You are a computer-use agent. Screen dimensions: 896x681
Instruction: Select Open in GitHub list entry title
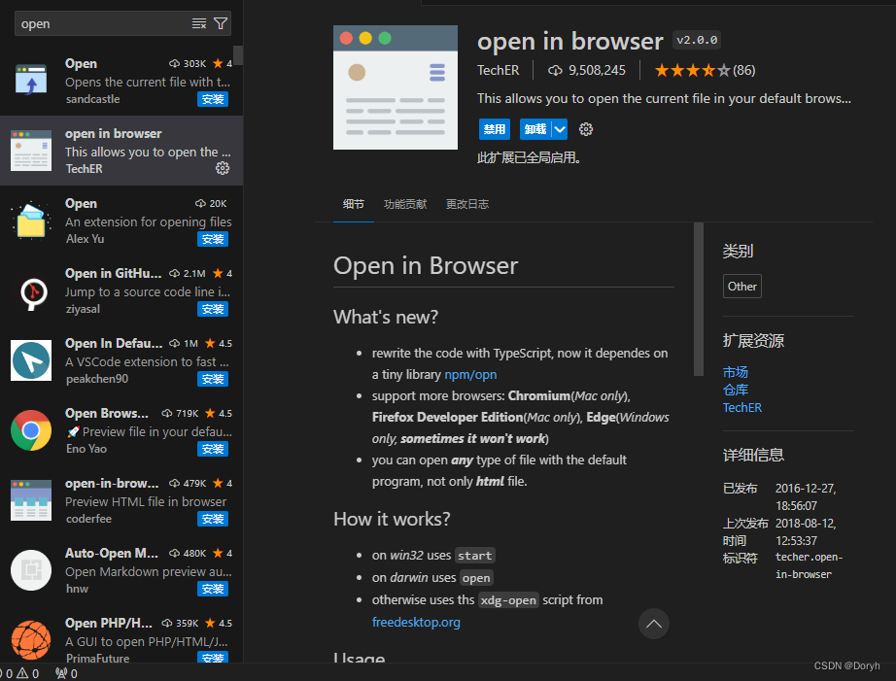click(113, 274)
